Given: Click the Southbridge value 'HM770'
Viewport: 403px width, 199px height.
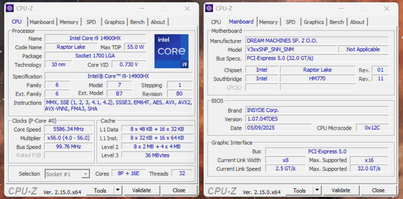Looking at the screenshot, I should (x=318, y=79).
